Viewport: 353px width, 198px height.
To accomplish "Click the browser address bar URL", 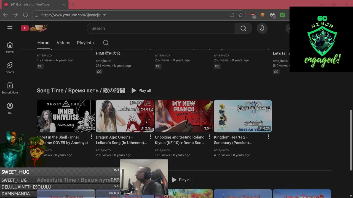I will pyautogui.click(x=74, y=15).
